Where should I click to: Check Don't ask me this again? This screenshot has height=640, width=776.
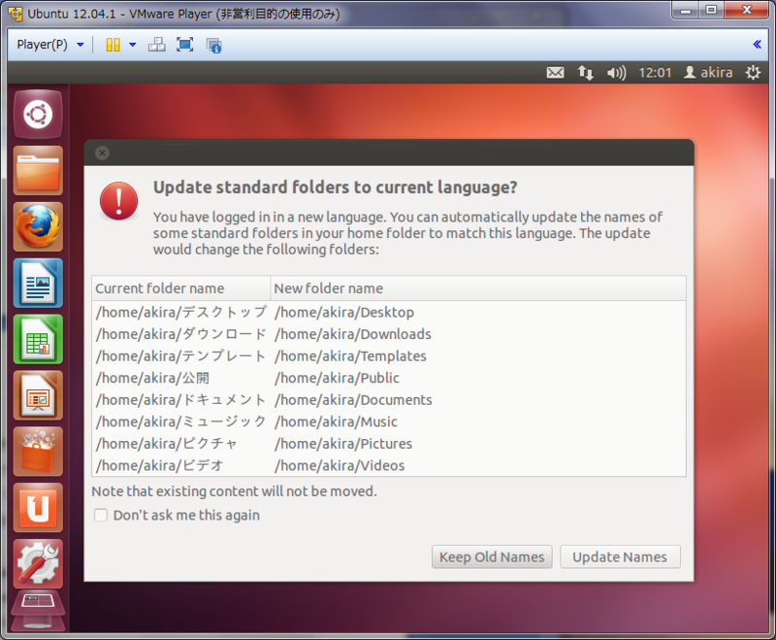point(101,515)
